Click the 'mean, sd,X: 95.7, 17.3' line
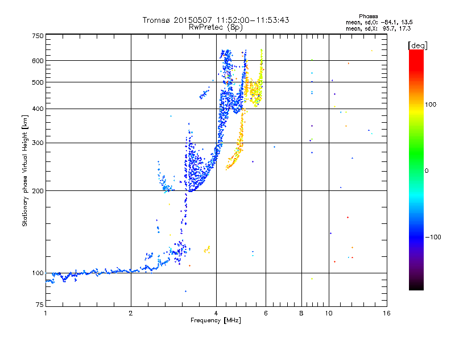 coord(378,29)
